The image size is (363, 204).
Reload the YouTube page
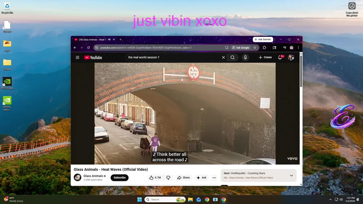pyautogui.click(x=88, y=48)
